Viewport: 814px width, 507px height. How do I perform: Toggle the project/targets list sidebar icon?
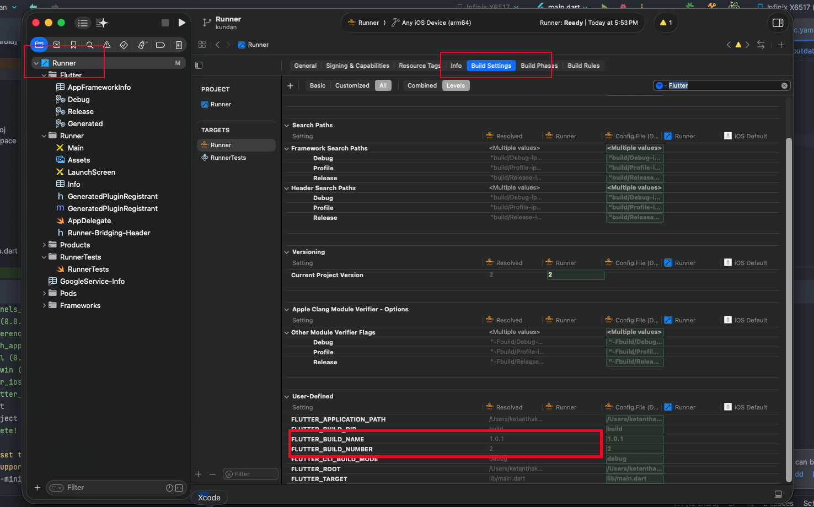coord(199,65)
